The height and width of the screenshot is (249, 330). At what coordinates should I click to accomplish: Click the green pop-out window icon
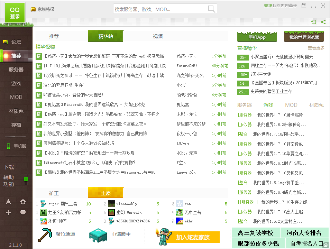(314, 22)
